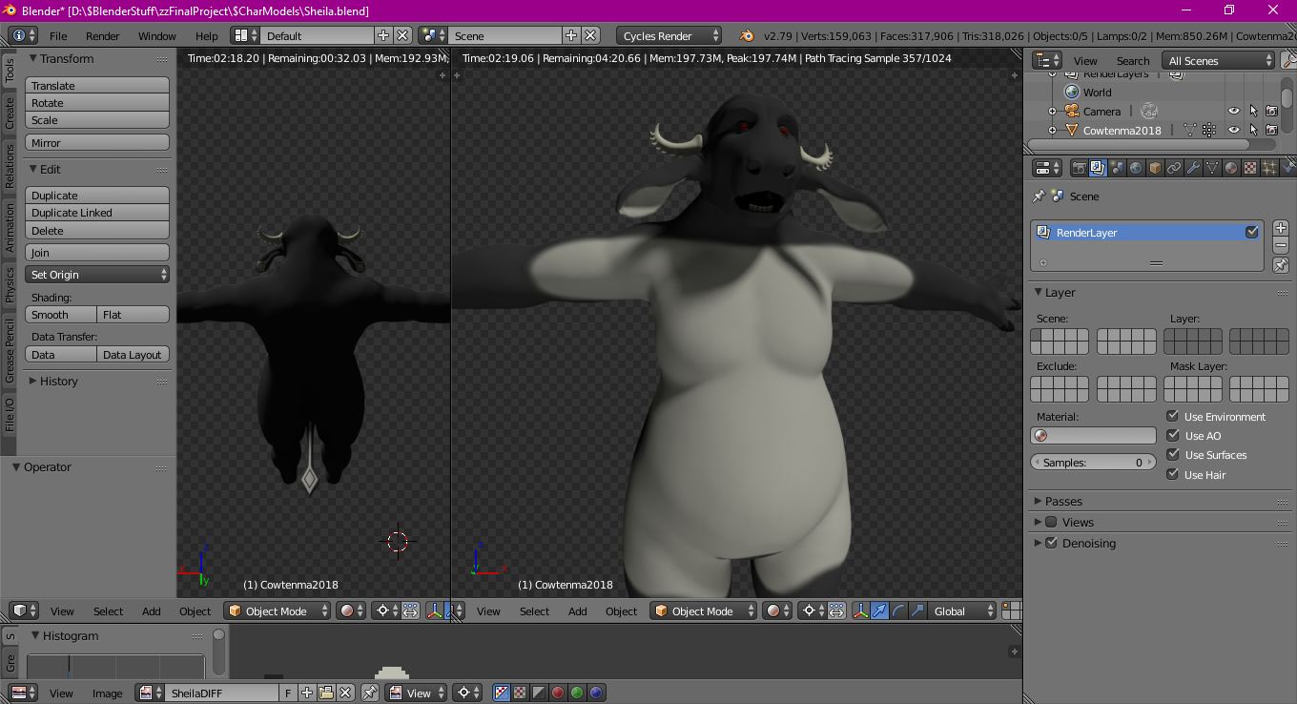1297x704 pixels.
Task: Click the Samples value field
Action: click(1093, 463)
